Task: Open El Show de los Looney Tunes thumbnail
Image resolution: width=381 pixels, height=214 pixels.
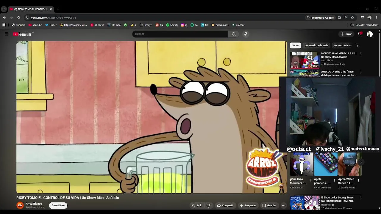Action: click(x=305, y=202)
